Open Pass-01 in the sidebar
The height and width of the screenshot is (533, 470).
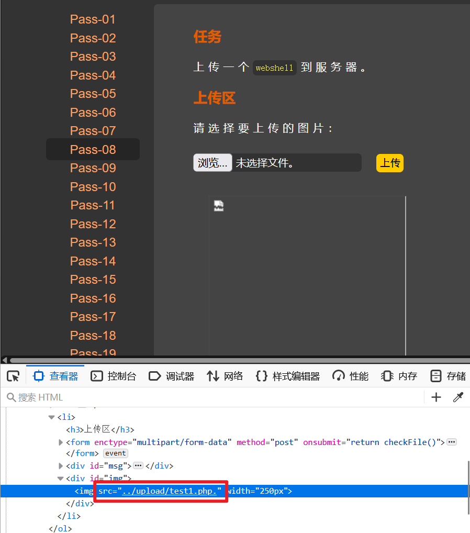tap(93, 19)
